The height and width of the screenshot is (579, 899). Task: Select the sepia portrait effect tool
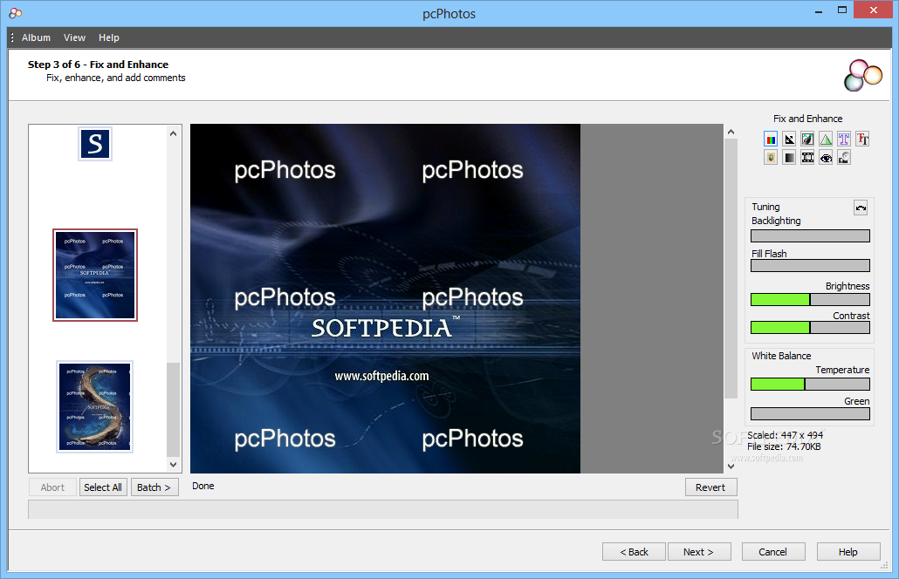tap(771, 158)
